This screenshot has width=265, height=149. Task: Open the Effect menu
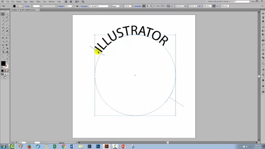click(x=38, y=2)
